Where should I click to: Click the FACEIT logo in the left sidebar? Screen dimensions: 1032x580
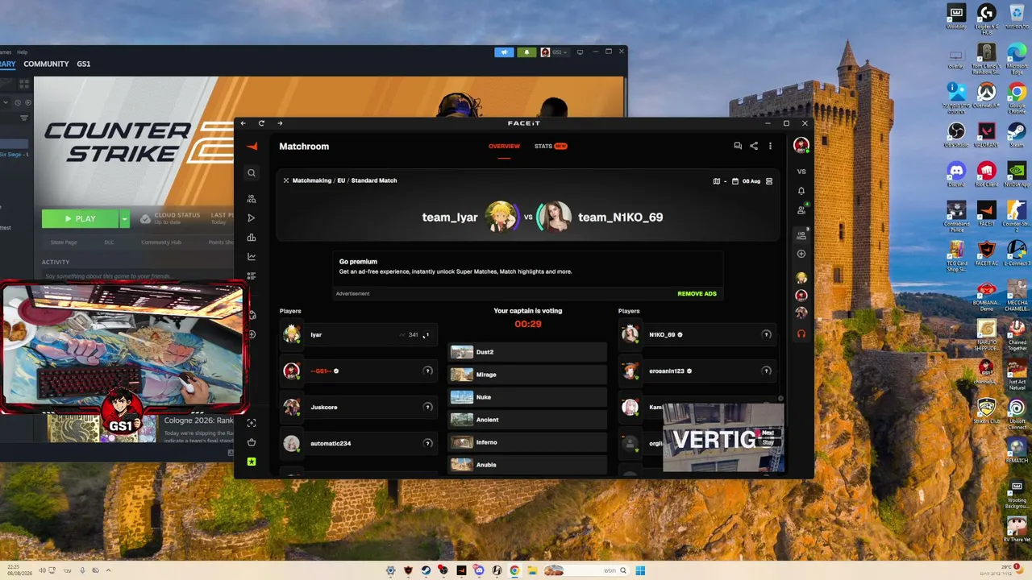pyautogui.click(x=252, y=146)
